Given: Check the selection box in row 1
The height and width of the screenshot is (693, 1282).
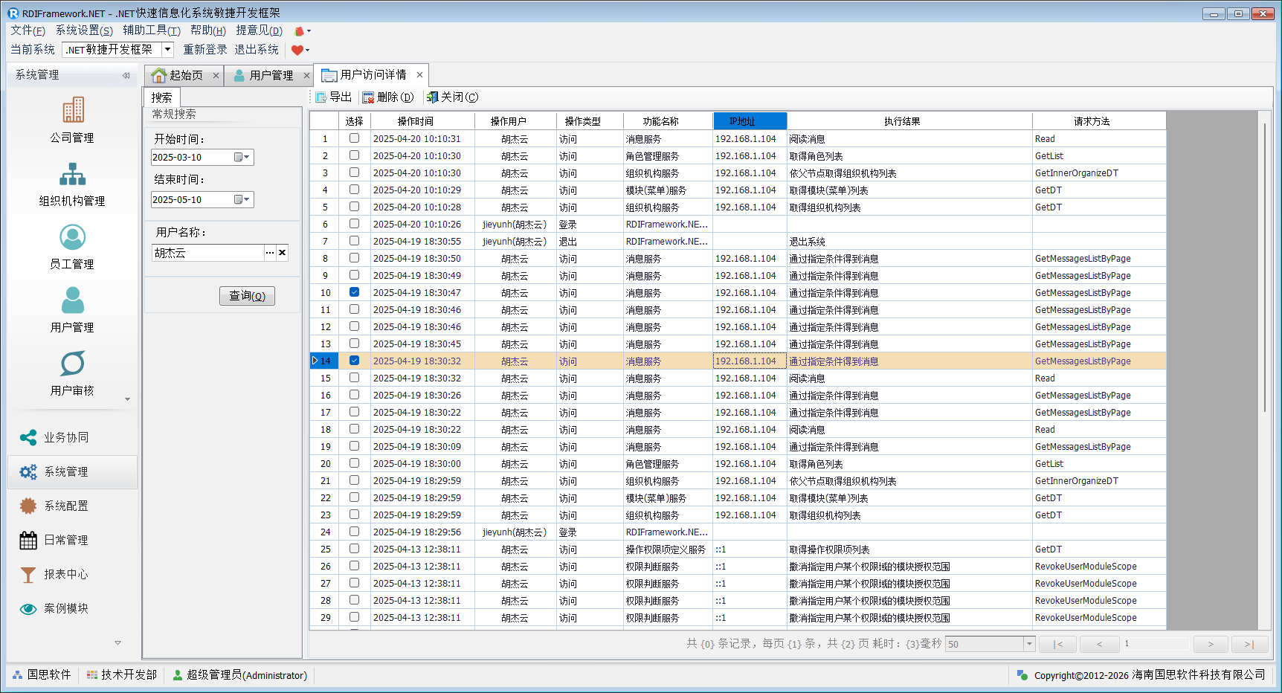Looking at the screenshot, I should tap(354, 138).
